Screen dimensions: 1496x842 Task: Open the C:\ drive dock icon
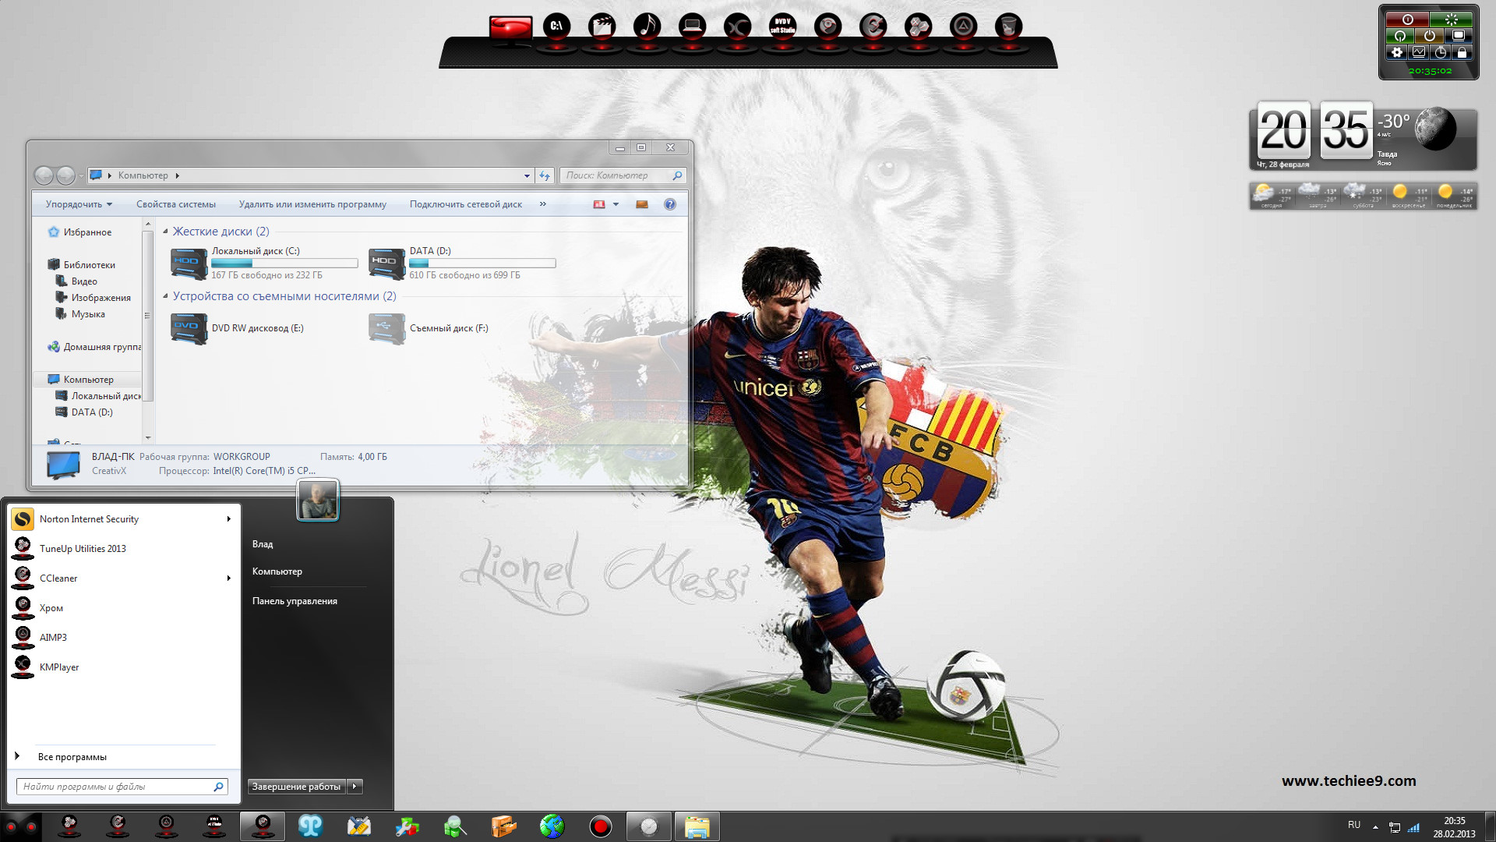tap(556, 27)
